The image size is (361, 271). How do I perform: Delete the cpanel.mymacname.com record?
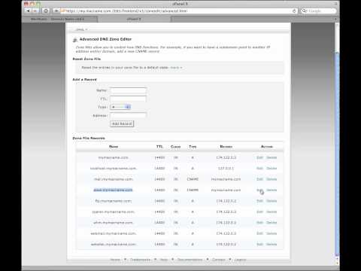point(272,212)
